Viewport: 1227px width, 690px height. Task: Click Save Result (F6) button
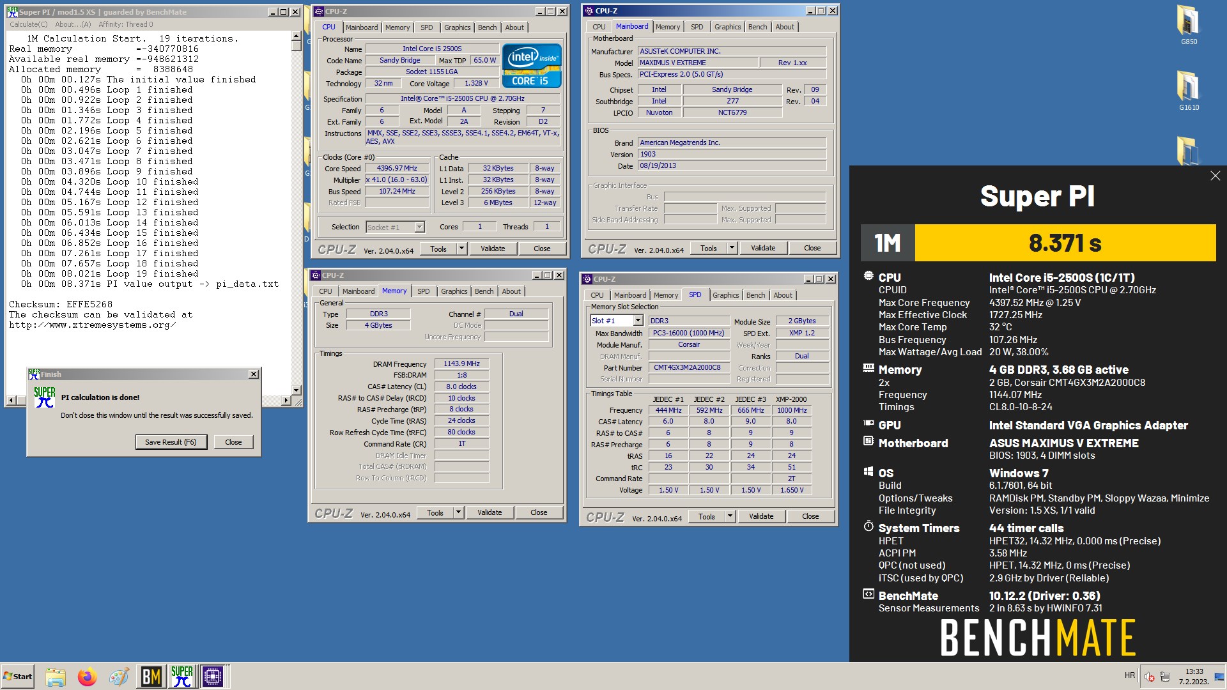coord(171,442)
